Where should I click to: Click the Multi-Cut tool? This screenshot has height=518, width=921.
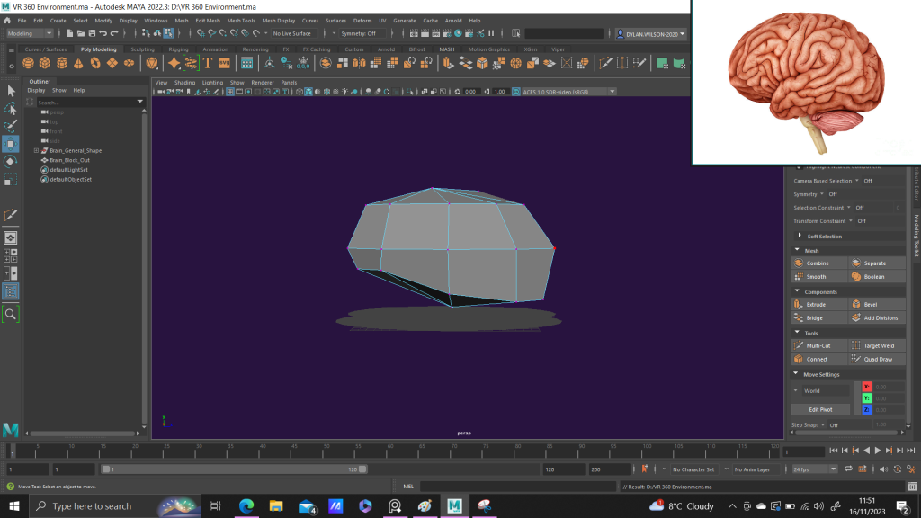pyautogui.click(x=818, y=345)
